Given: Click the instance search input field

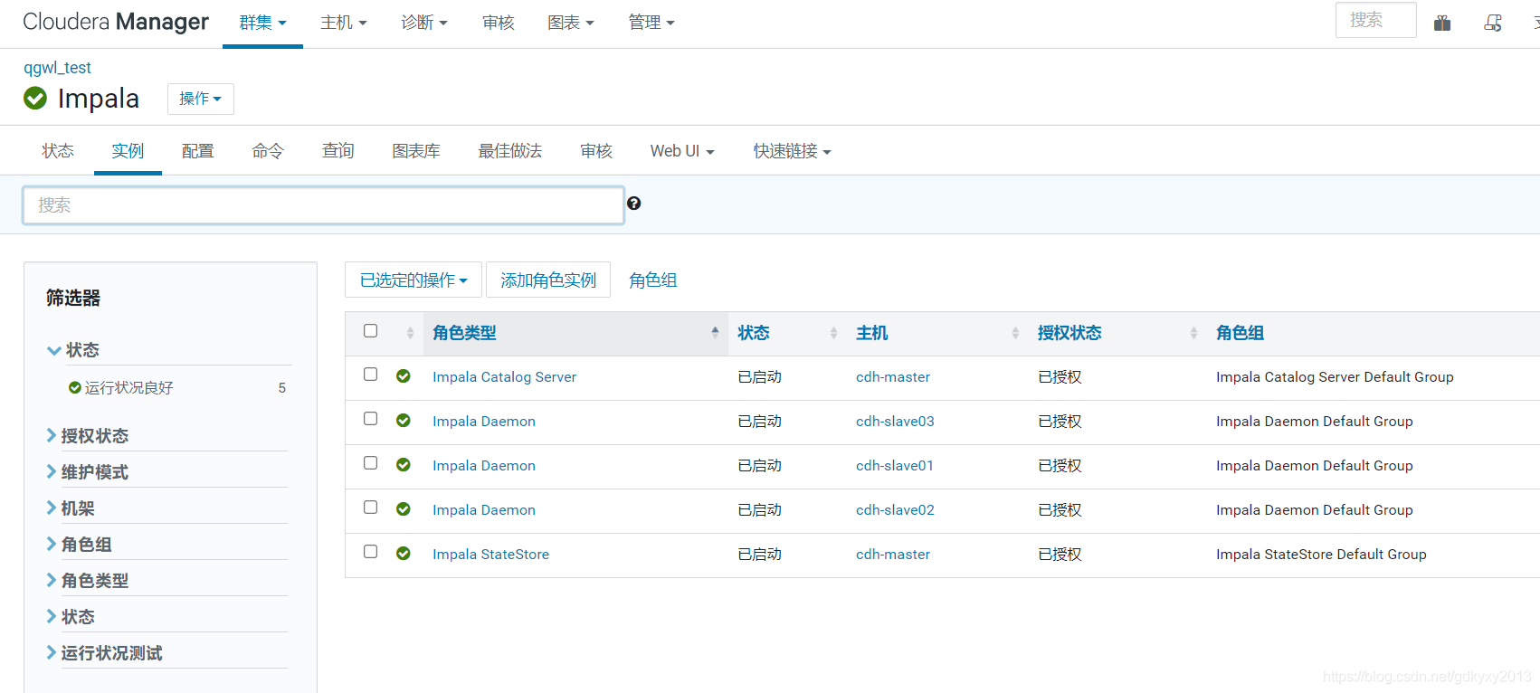Looking at the screenshot, I should pyautogui.click(x=323, y=205).
